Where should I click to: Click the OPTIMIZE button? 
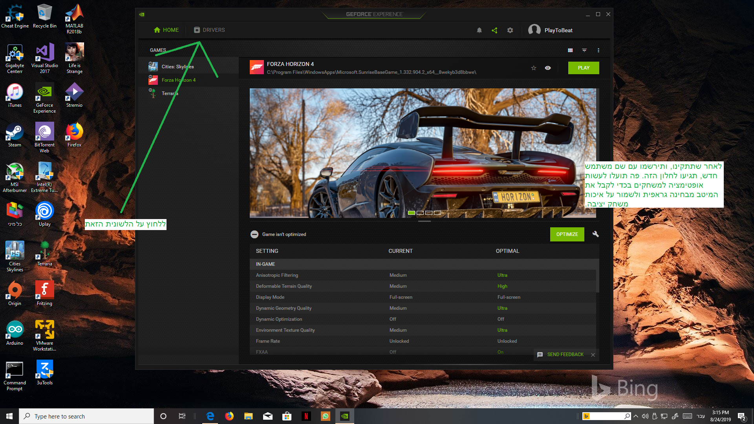[567, 234]
